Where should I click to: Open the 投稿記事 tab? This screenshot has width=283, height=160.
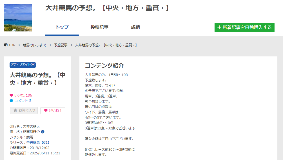[99, 27]
